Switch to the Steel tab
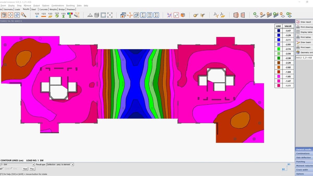This screenshot has width=313, height=176. tap(34, 9)
